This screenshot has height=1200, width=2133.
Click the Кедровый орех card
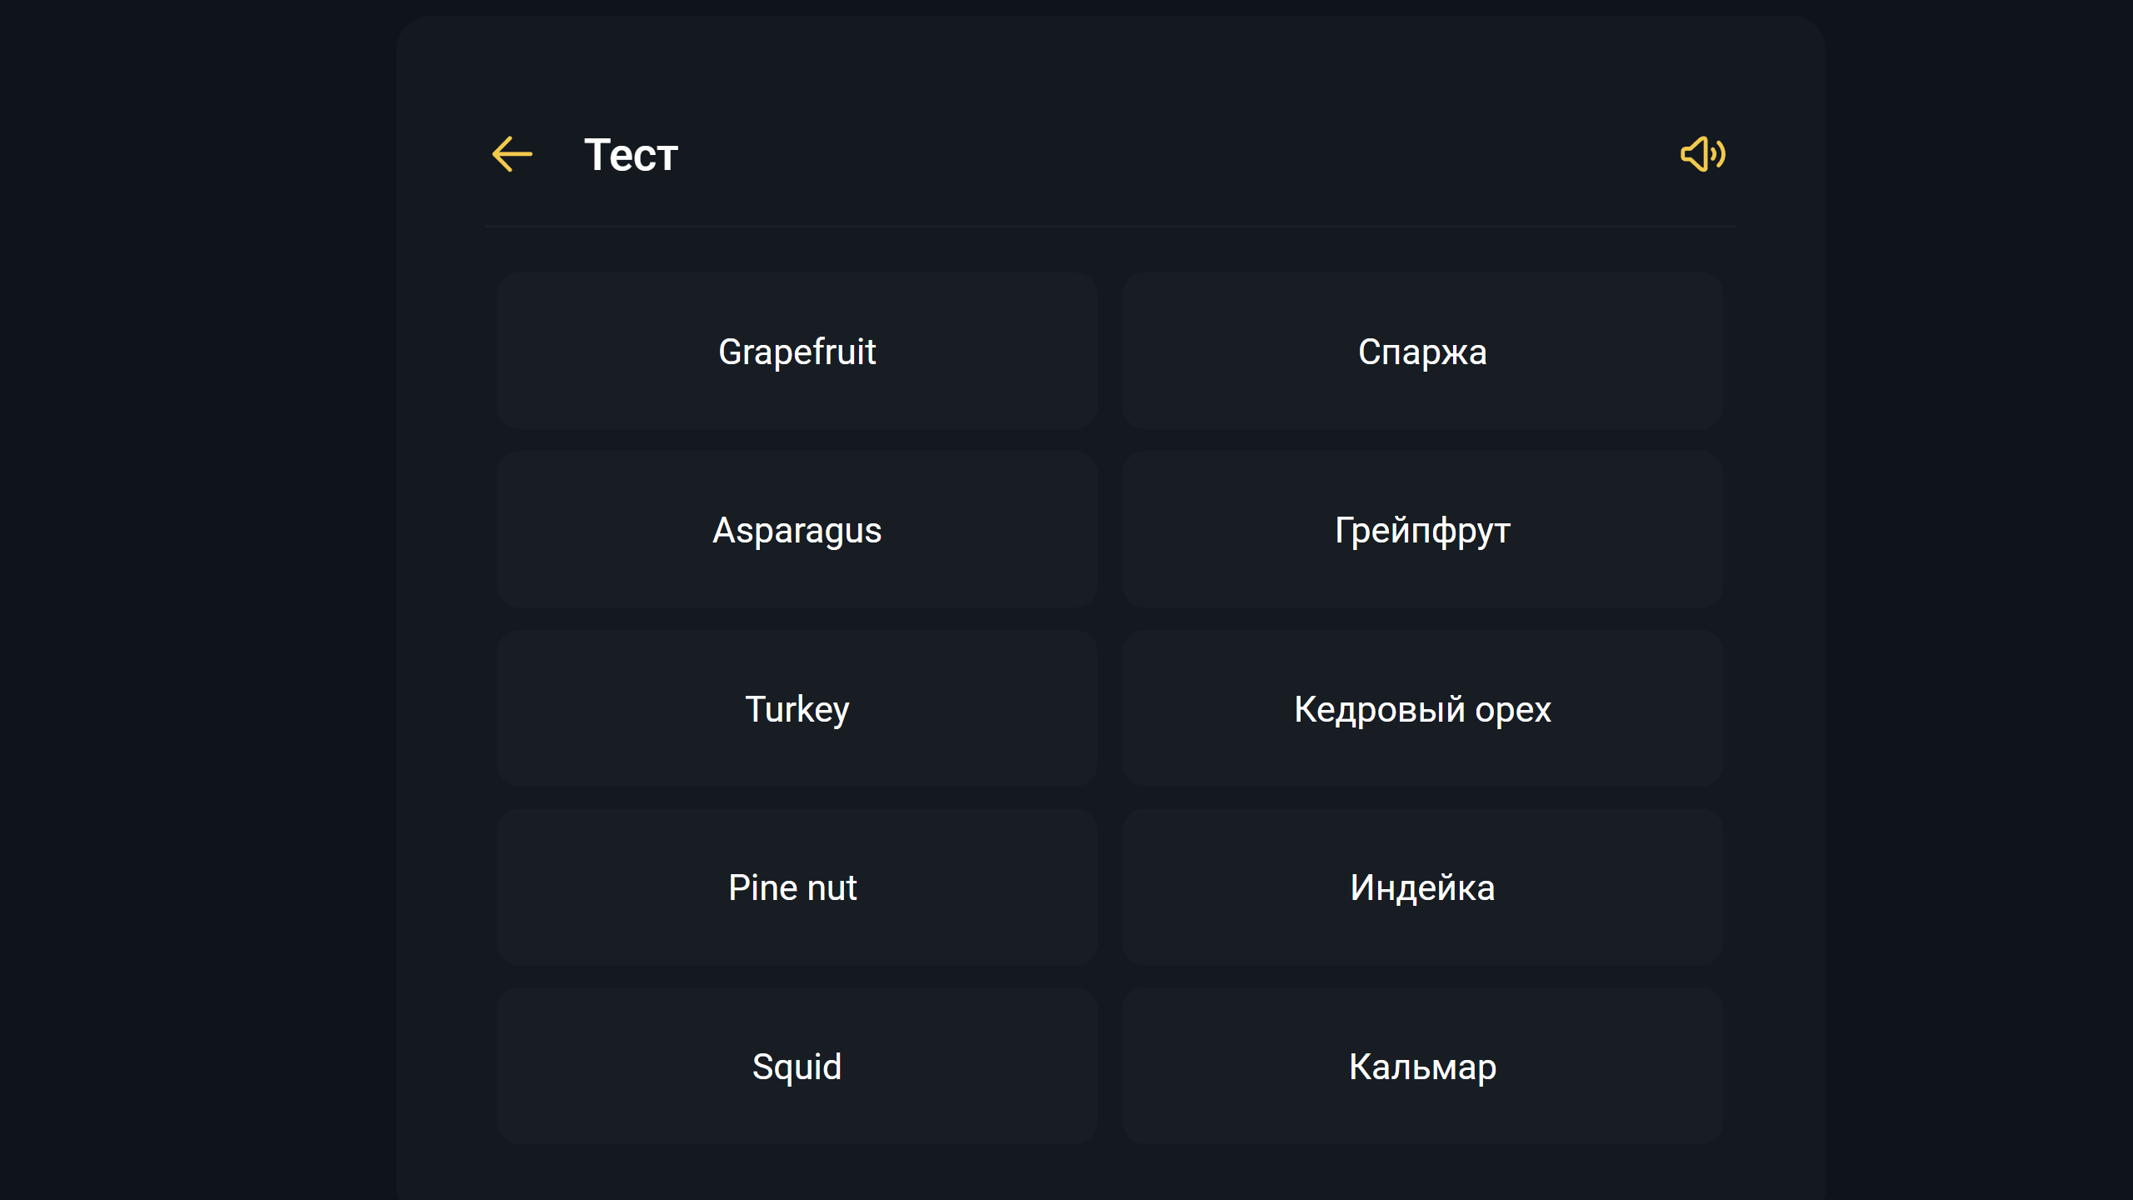pyautogui.click(x=1421, y=708)
